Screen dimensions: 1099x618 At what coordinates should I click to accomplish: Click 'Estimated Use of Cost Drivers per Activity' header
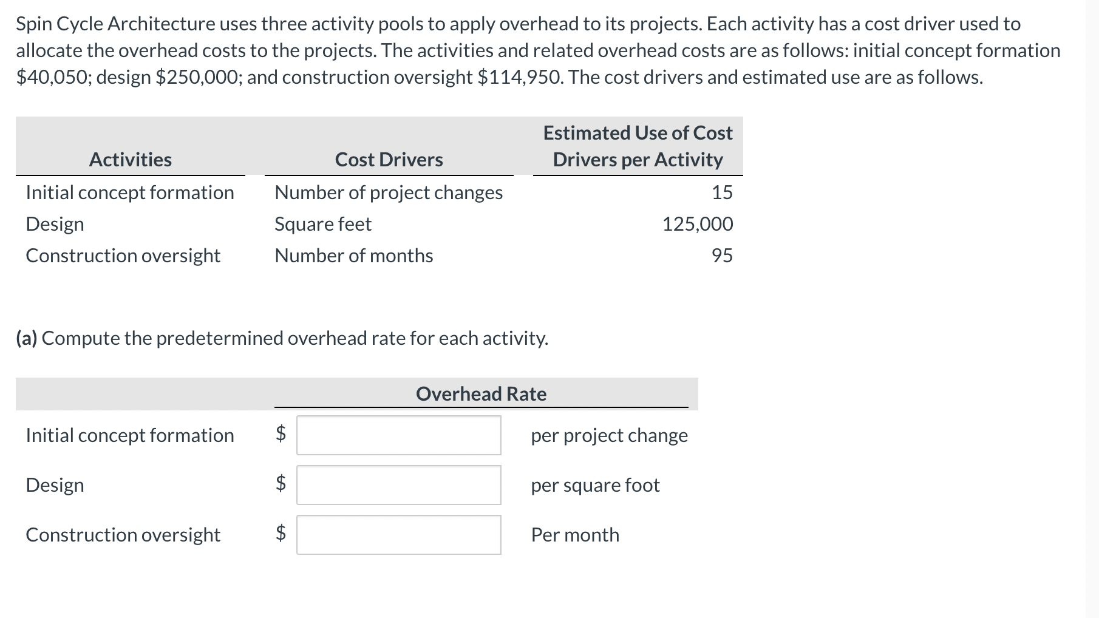638,146
